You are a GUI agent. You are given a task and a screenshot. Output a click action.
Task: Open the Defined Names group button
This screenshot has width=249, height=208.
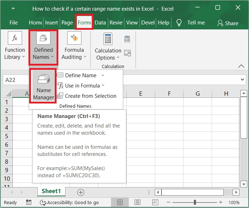pyautogui.click(x=43, y=47)
